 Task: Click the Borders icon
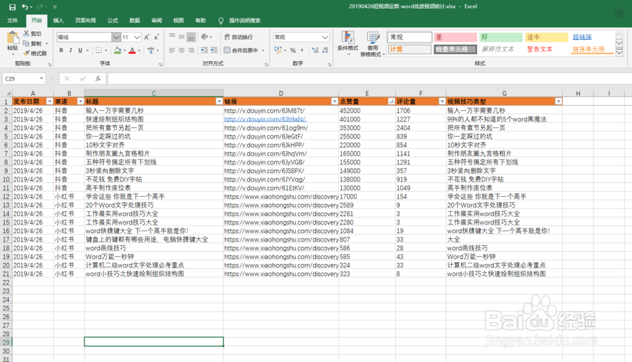pyautogui.click(x=99, y=50)
